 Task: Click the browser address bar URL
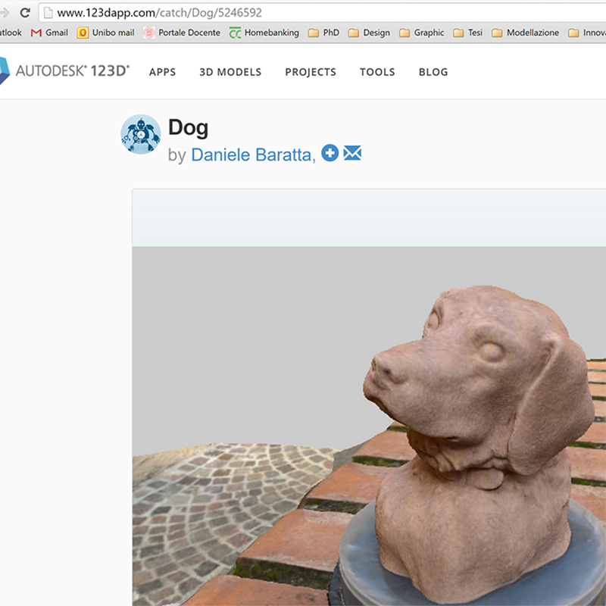tap(159, 13)
